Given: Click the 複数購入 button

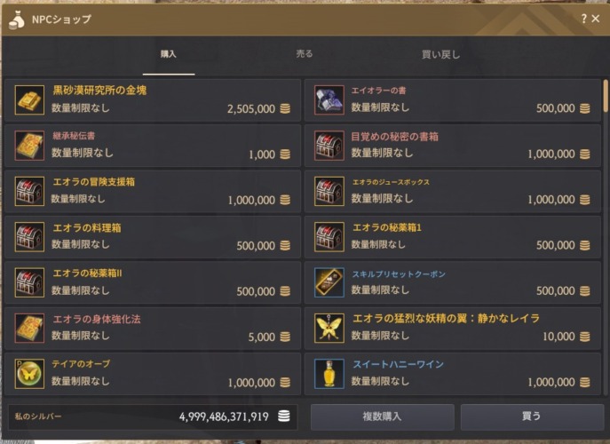Looking at the screenshot, I should (x=382, y=416).
